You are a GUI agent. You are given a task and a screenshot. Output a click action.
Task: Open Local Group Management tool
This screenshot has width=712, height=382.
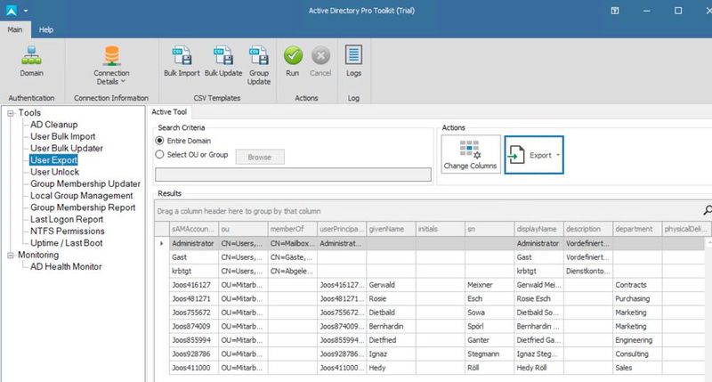(x=81, y=195)
